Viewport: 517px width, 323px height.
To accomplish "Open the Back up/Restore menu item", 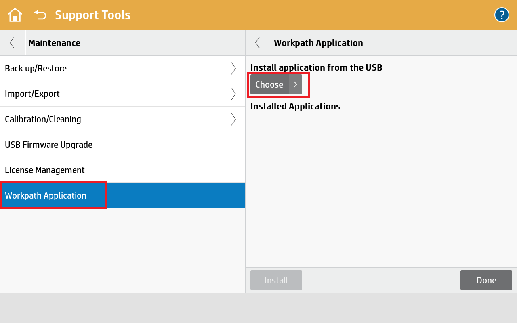I will [x=36, y=69].
